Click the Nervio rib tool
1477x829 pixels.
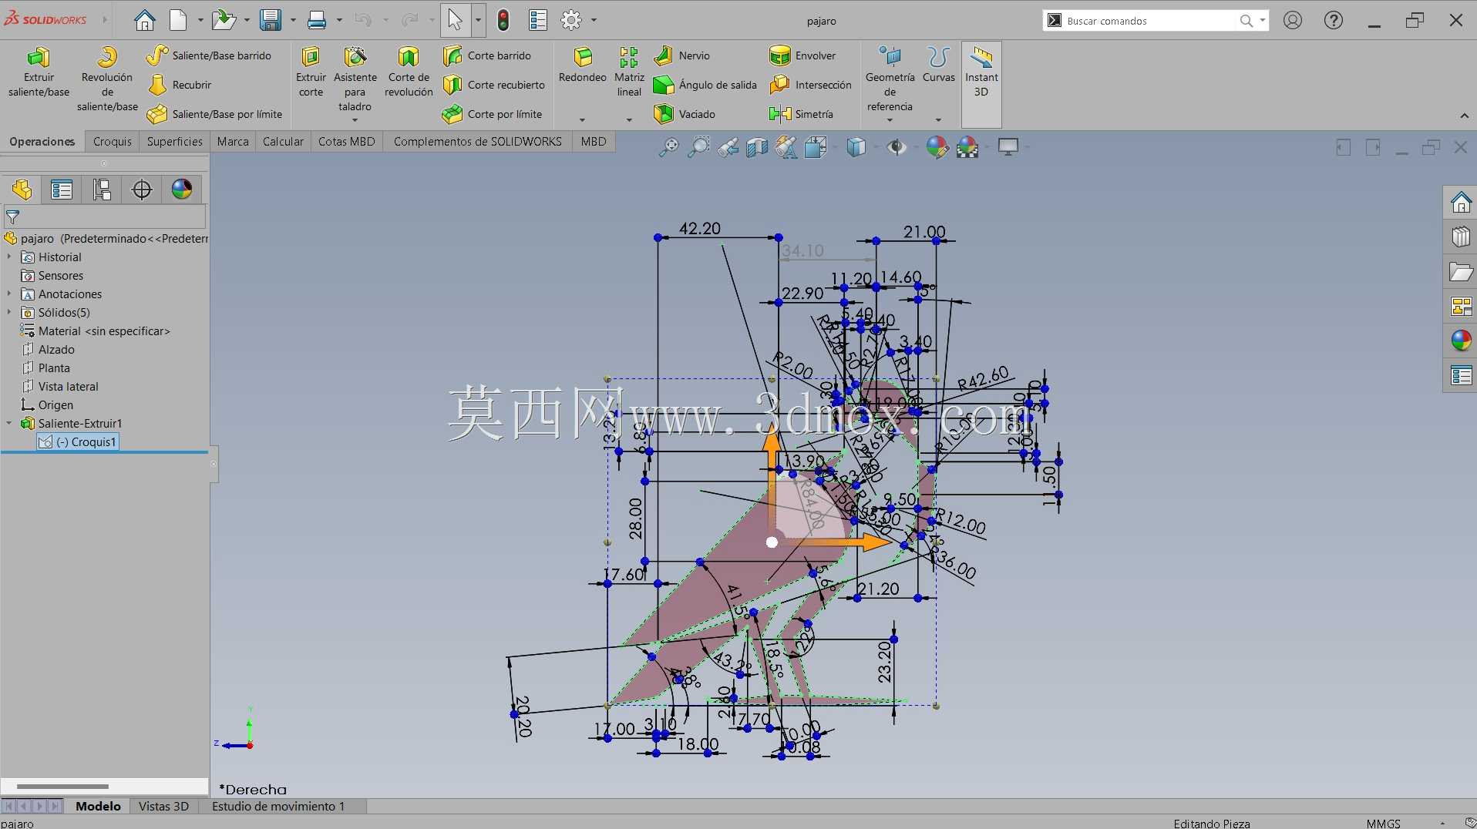click(x=682, y=55)
